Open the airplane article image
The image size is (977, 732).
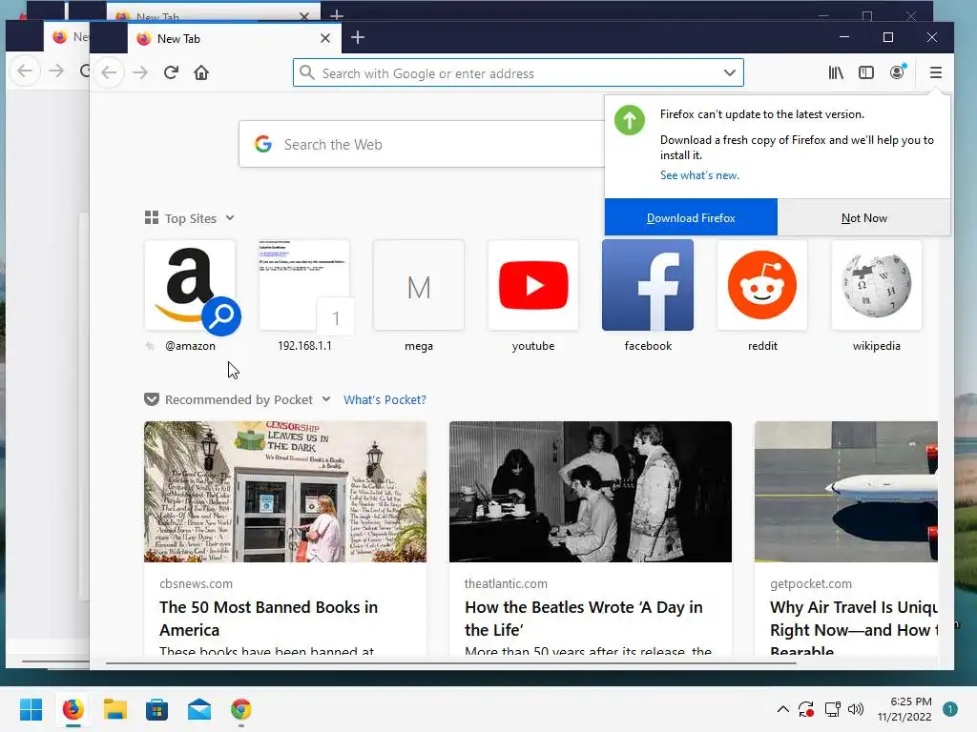[x=846, y=492]
